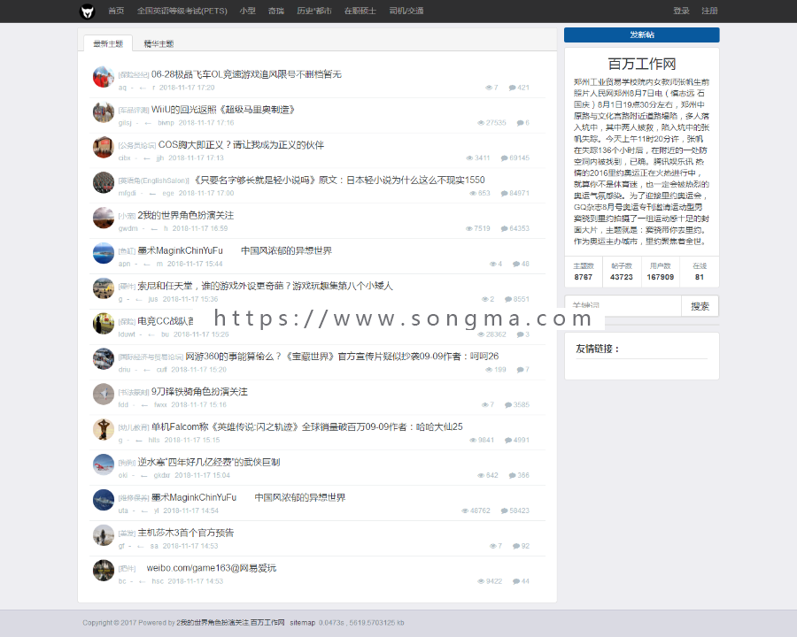Click 百万工作网 link in footer
797x637 pixels.
[267, 623]
